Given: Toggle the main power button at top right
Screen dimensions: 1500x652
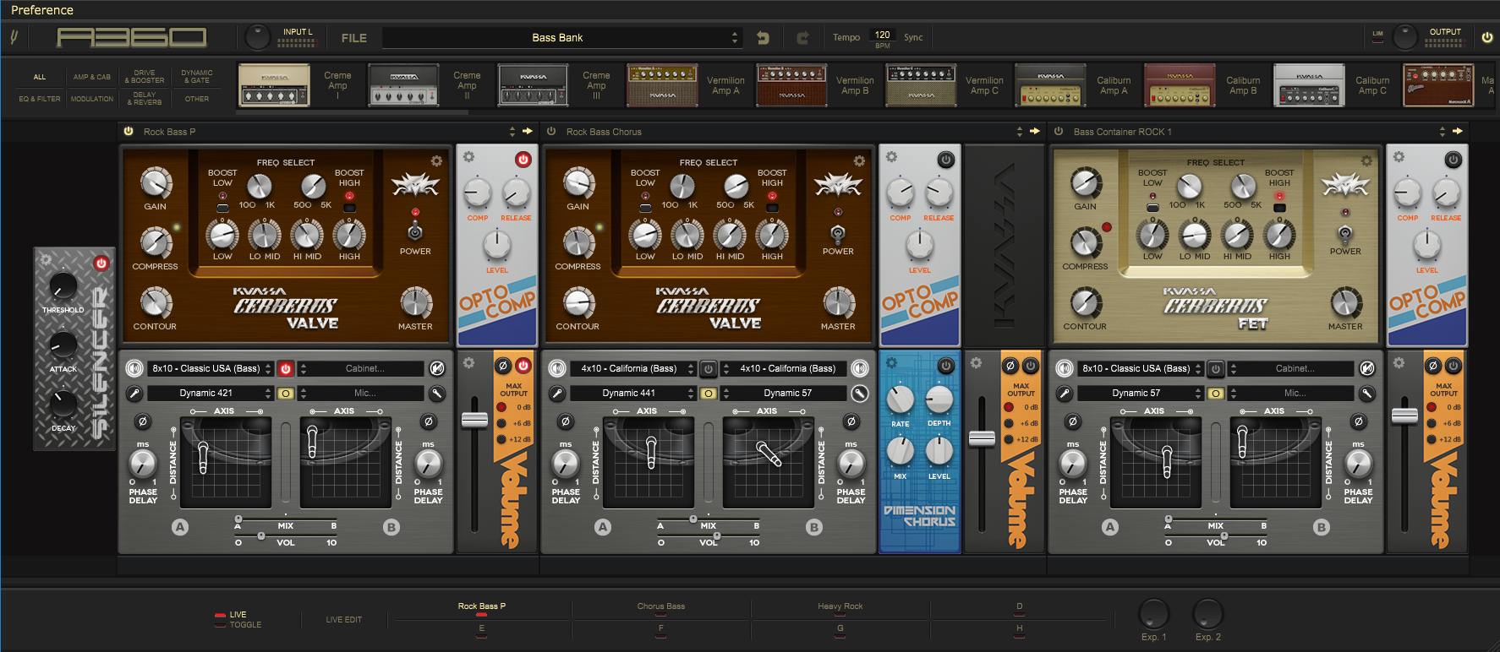Looking at the screenshot, I should pos(1487,37).
